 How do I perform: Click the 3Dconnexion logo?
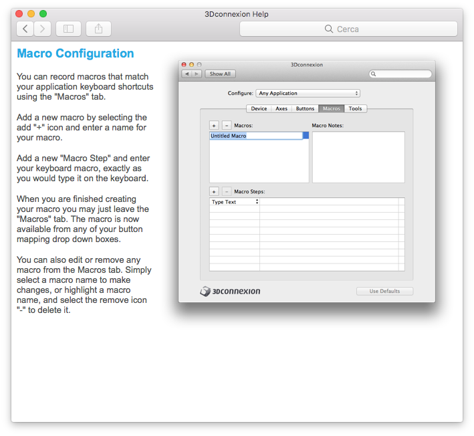tap(230, 291)
